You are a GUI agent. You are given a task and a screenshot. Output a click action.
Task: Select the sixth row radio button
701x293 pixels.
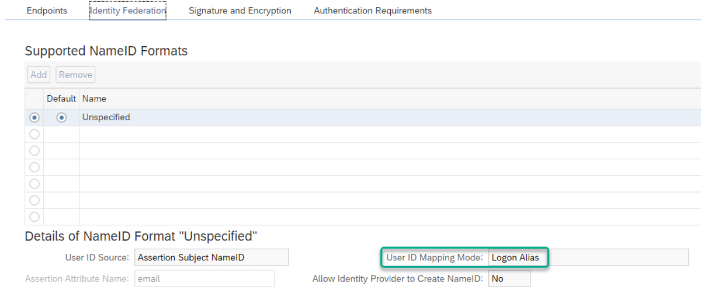(x=34, y=200)
